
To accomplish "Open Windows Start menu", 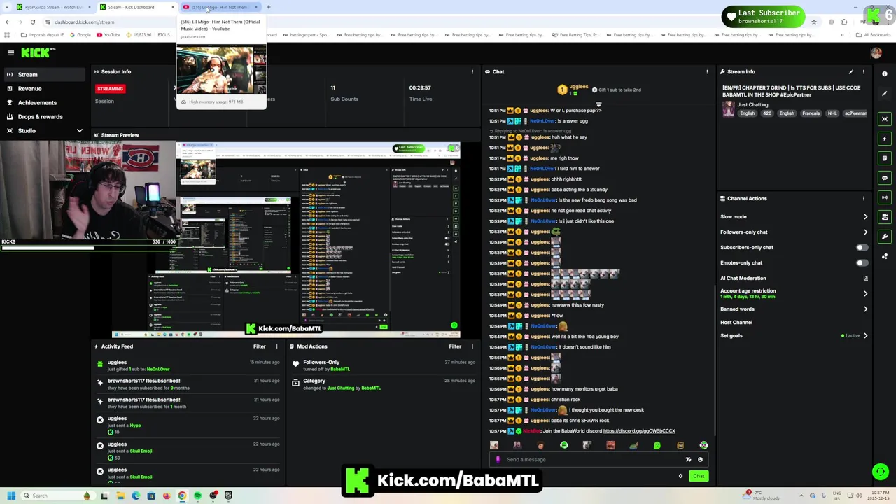I will [x=11, y=496].
